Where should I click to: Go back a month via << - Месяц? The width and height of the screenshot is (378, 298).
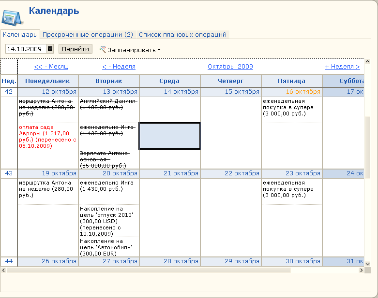[x=51, y=67]
